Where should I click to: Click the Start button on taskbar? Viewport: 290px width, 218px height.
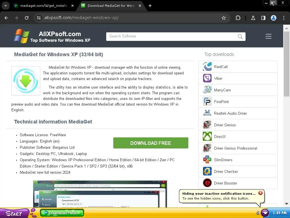[14, 213]
